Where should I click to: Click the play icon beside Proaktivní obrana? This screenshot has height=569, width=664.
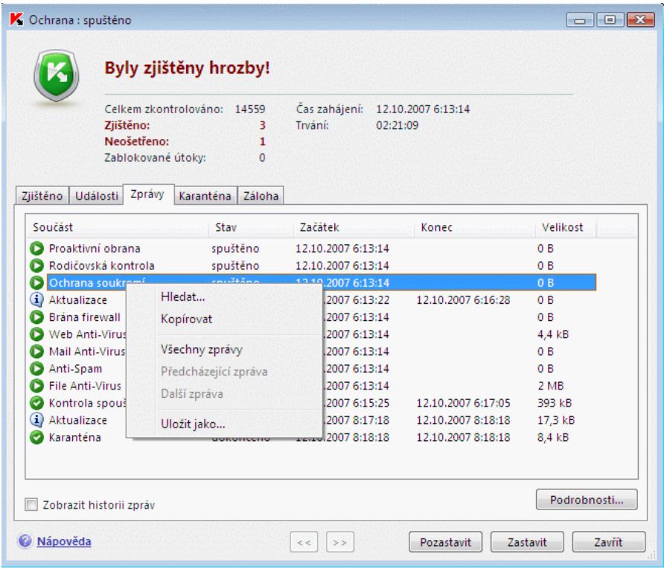(36, 248)
